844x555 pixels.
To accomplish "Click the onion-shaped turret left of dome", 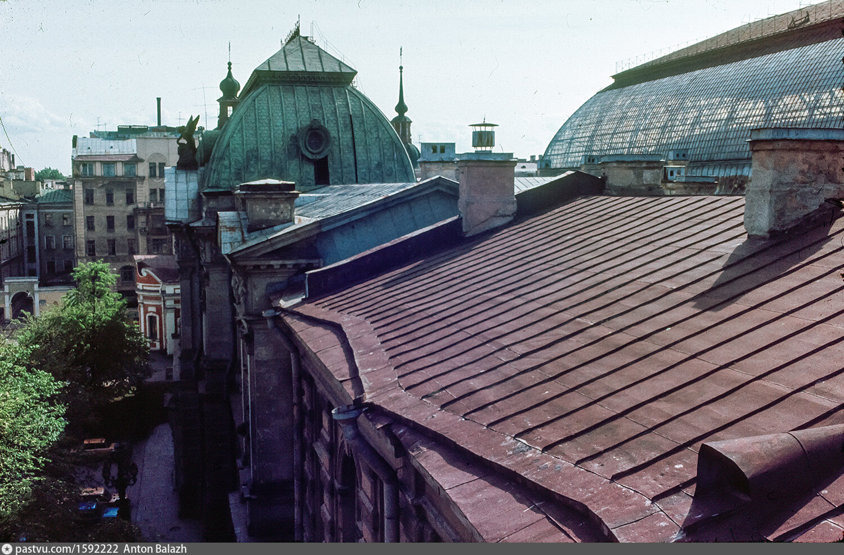I will pyautogui.click(x=229, y=90).
